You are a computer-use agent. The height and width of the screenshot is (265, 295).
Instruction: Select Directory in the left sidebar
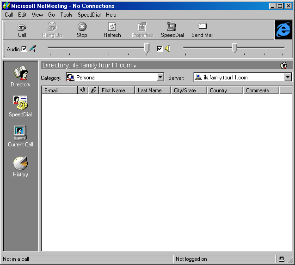20,77
